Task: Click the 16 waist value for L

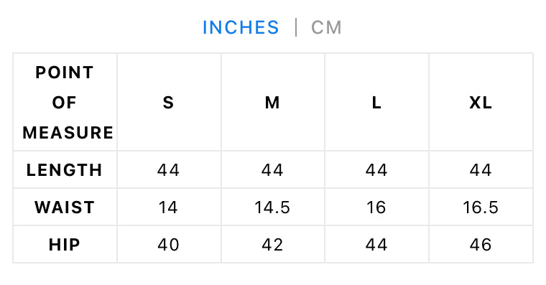Action: (x=376, y=207)
